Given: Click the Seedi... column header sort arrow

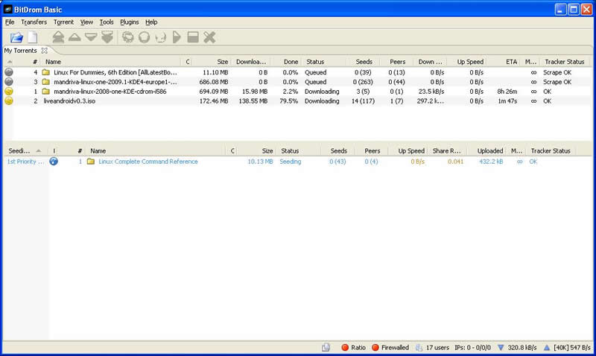Looking at the screenshot, I should coord(39,151).
